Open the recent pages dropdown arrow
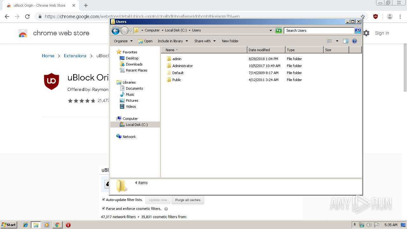The width and height of the screenshot is (407, 229). [x=130, y=31]
